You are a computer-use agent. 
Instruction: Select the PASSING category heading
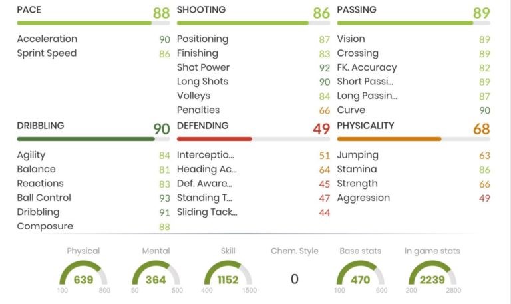coord(357,10)
